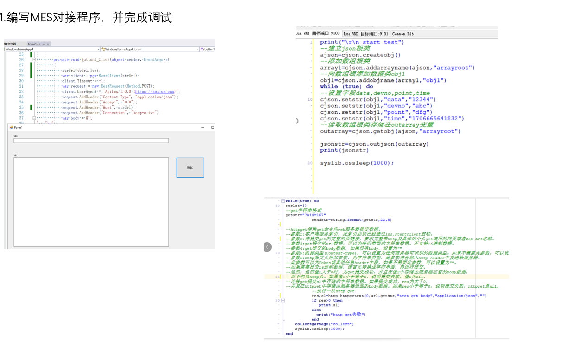Switch to Lua VM2 port 9101 tab
Viewport: 575px width, 342px height.
pyautogui.click(x=366, y=34)
